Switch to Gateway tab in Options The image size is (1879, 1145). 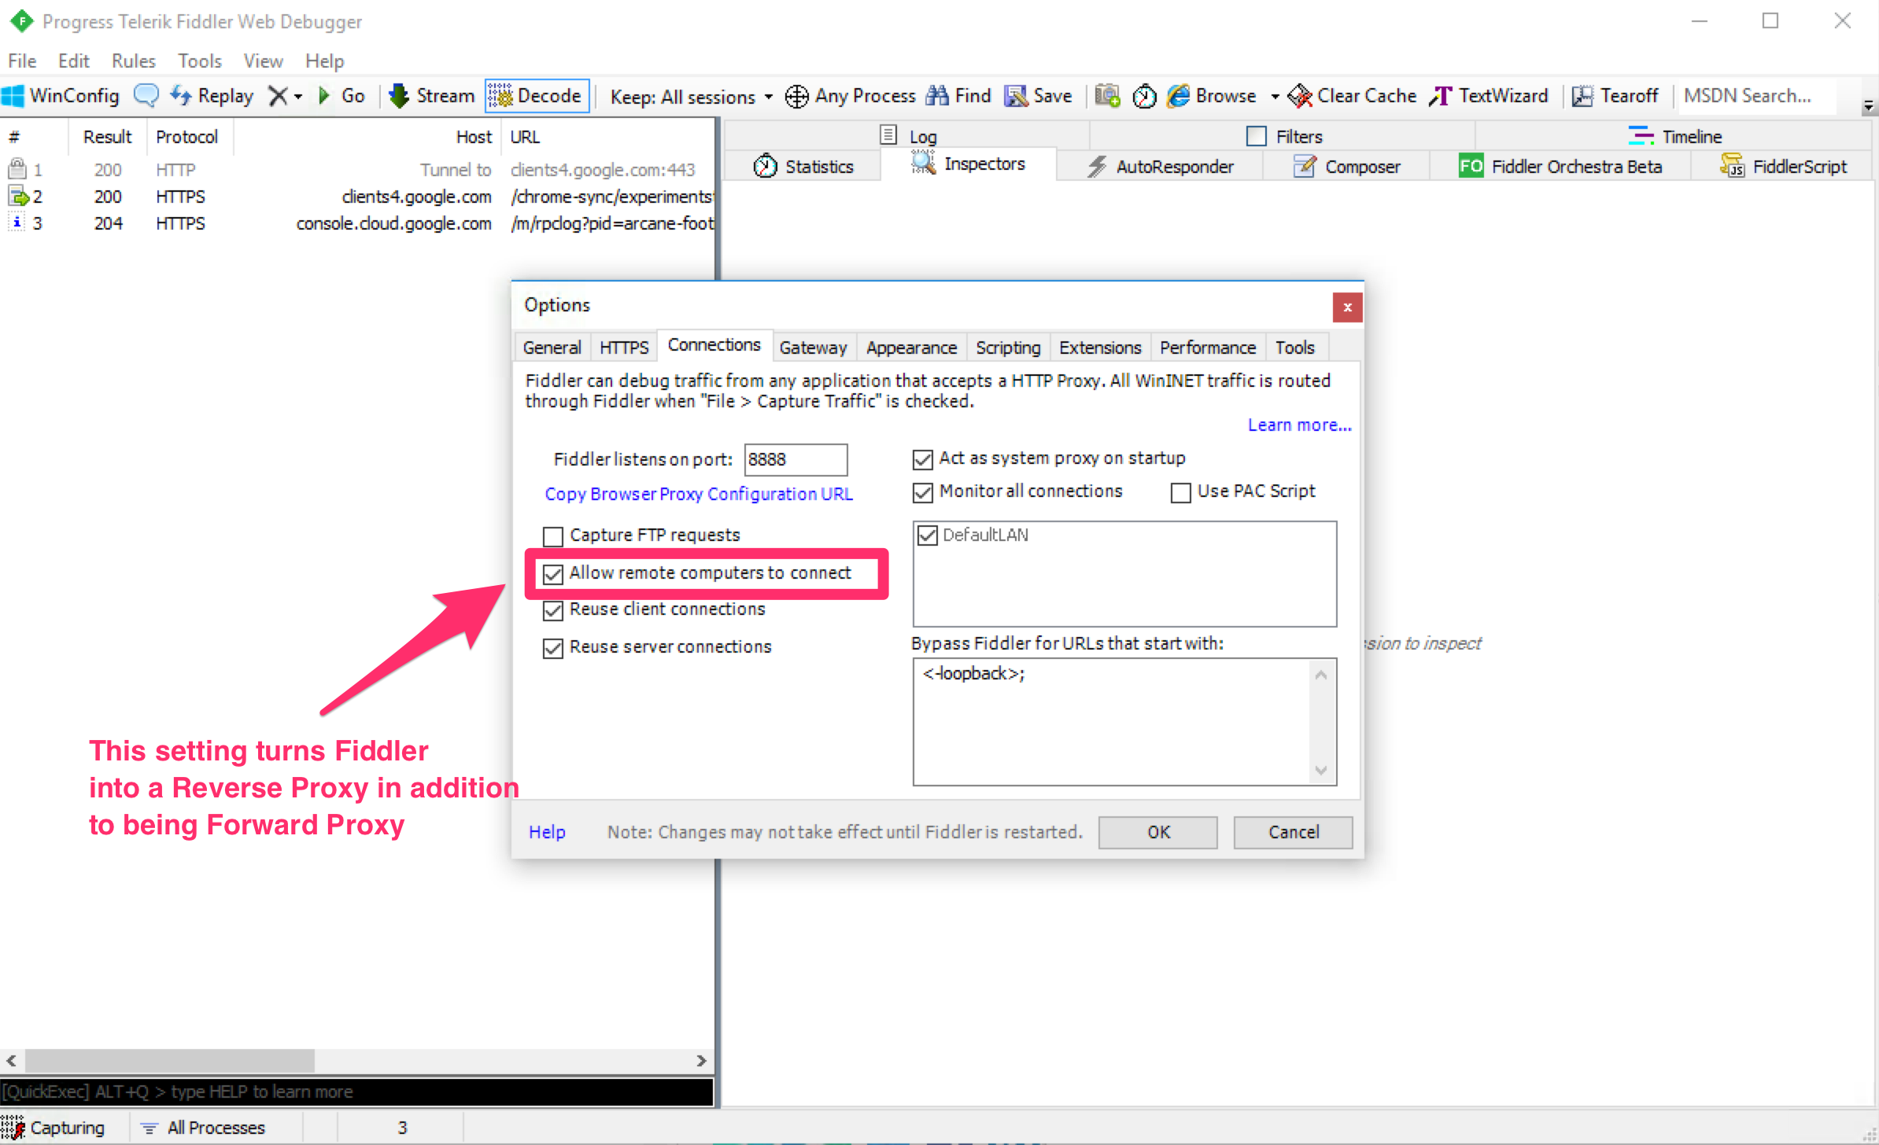(813, 347)
